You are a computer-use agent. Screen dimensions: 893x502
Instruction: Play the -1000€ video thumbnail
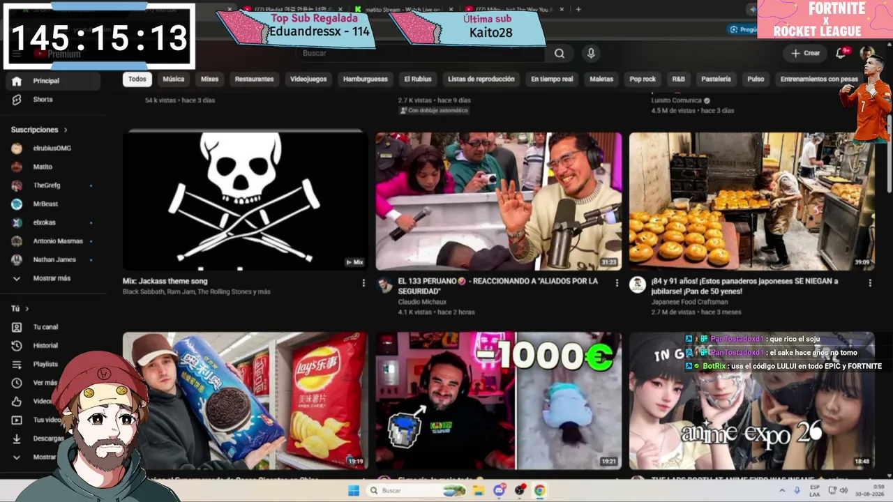[x=499, y=400]
